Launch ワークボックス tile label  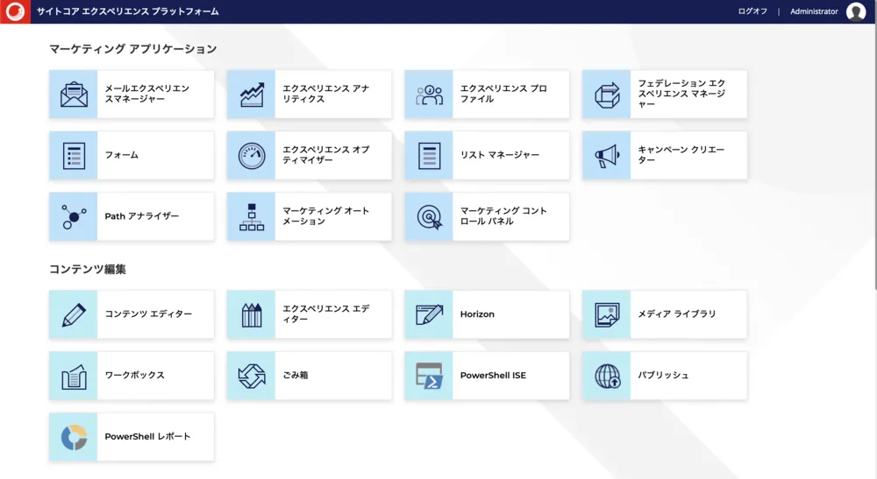pyautogui.click(x=135, y=375)
